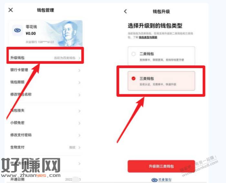Open 修改支付密码 row
Image resolution: width=226 pixels, height=183 pixels.
tap(45, 135)
